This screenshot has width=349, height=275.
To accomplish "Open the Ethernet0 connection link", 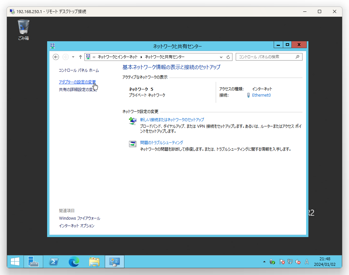I will pyautogui.click(x=261, y=95).
